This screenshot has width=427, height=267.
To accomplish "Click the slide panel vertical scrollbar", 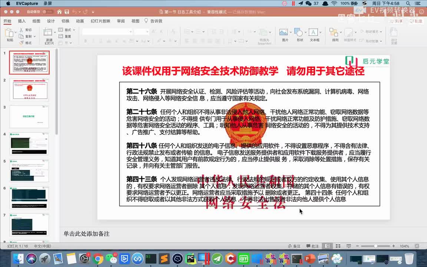I will click(57, 91).
